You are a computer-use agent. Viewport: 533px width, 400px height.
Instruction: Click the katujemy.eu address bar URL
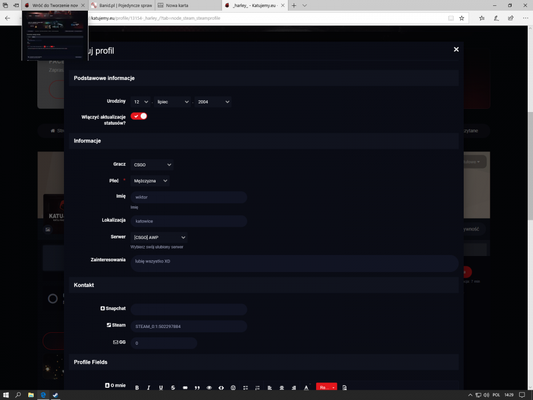(x=156, y=18)
